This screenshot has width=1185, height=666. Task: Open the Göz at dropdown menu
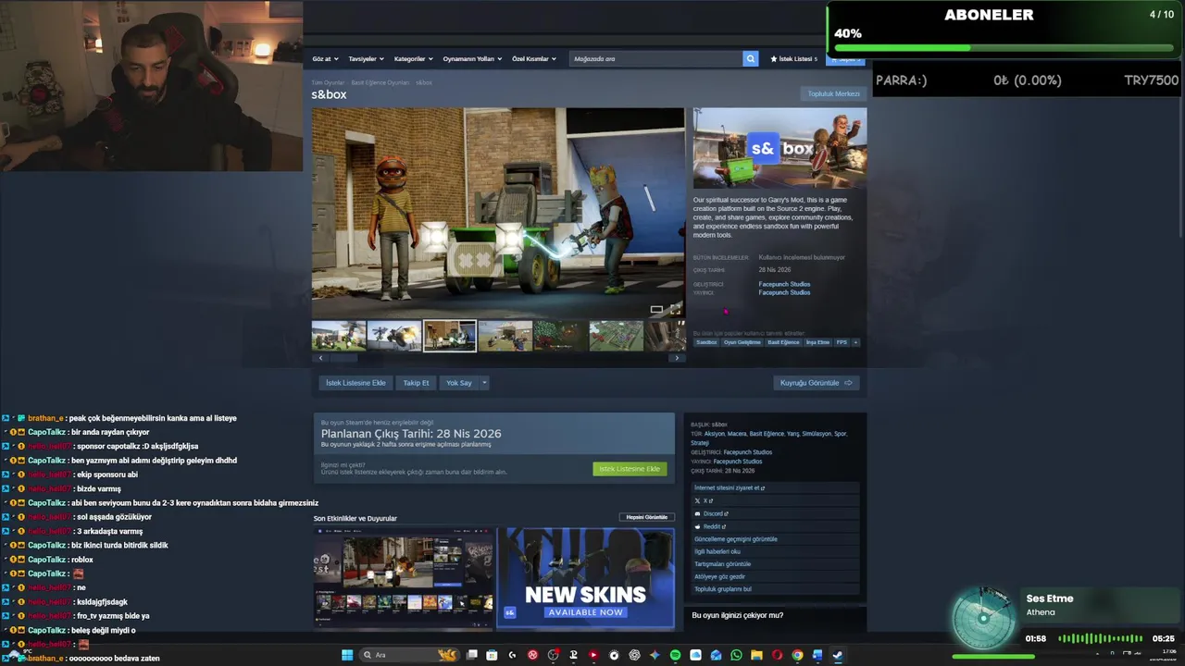325,58
